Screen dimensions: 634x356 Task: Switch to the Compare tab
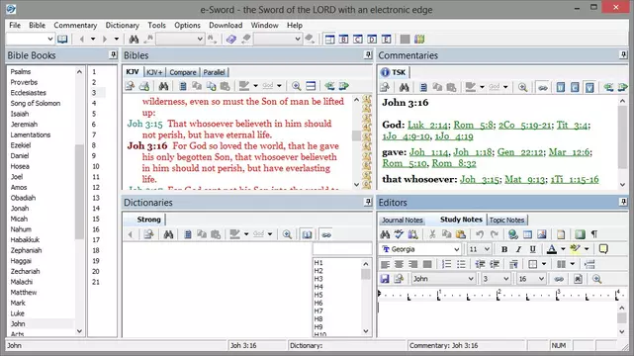[183, 72]
